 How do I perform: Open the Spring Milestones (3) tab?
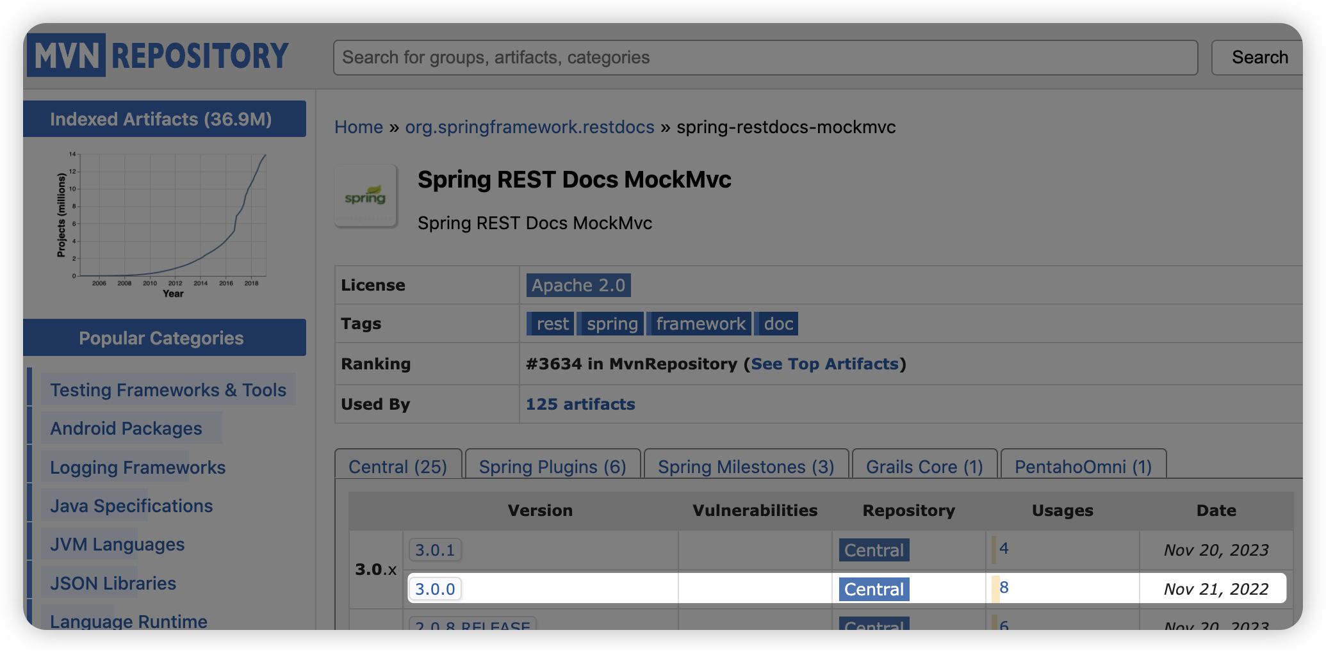click(746, 467)
